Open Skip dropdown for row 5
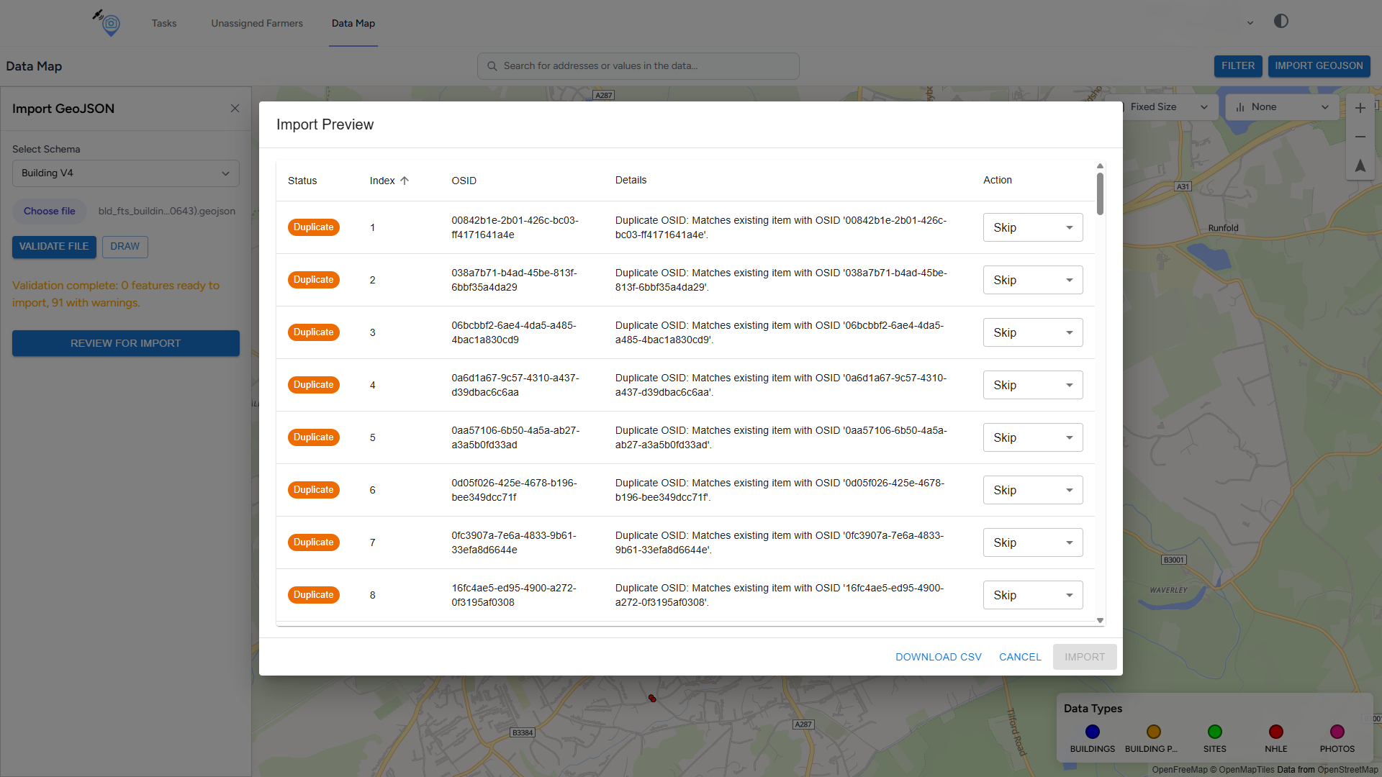1382x777 pixels. tap(1032, 437)
